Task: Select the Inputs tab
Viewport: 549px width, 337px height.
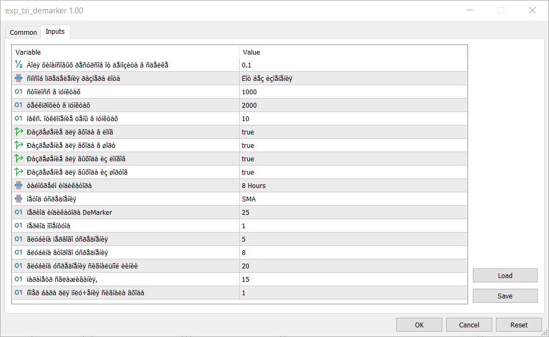Action: 55,32
